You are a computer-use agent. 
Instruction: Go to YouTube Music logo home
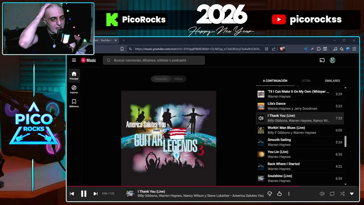(88, 60)
